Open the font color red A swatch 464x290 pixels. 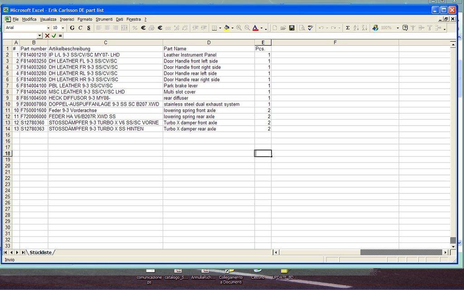[x=255, y=28]
